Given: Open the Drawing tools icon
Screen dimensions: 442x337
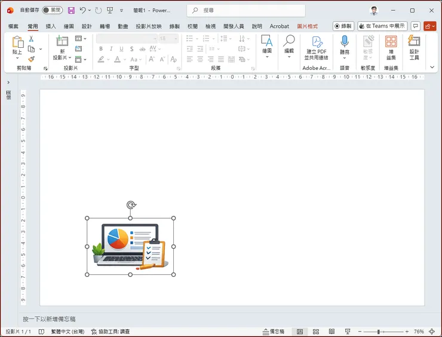Looking at the screenshot, I should click(266, 41).
